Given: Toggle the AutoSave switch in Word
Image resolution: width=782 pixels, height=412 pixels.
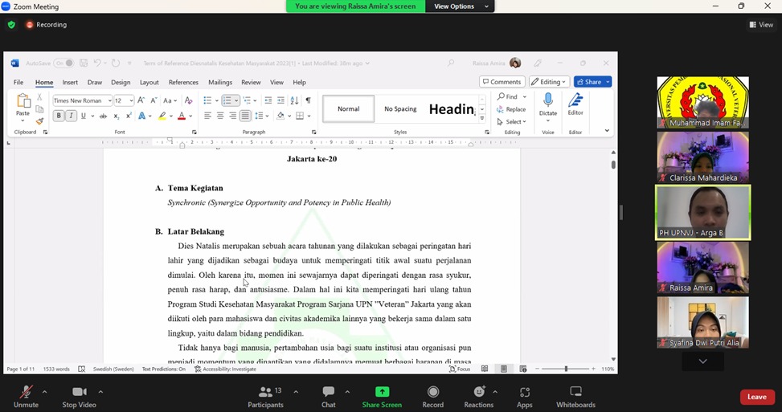Looking at the screenshot, I should click(63, 63).
